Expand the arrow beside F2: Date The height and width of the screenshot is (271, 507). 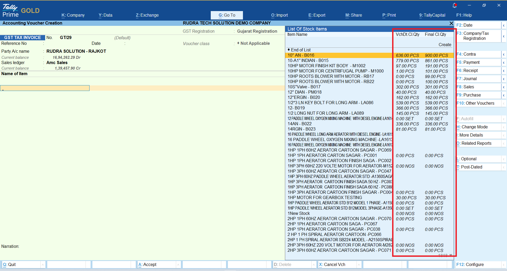pyautogui.click(x=504, y=25)
